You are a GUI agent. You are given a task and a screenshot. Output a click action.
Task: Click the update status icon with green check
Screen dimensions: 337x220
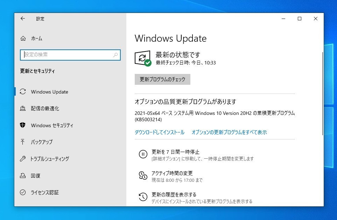pyautogui.click(x=143, y=59)
